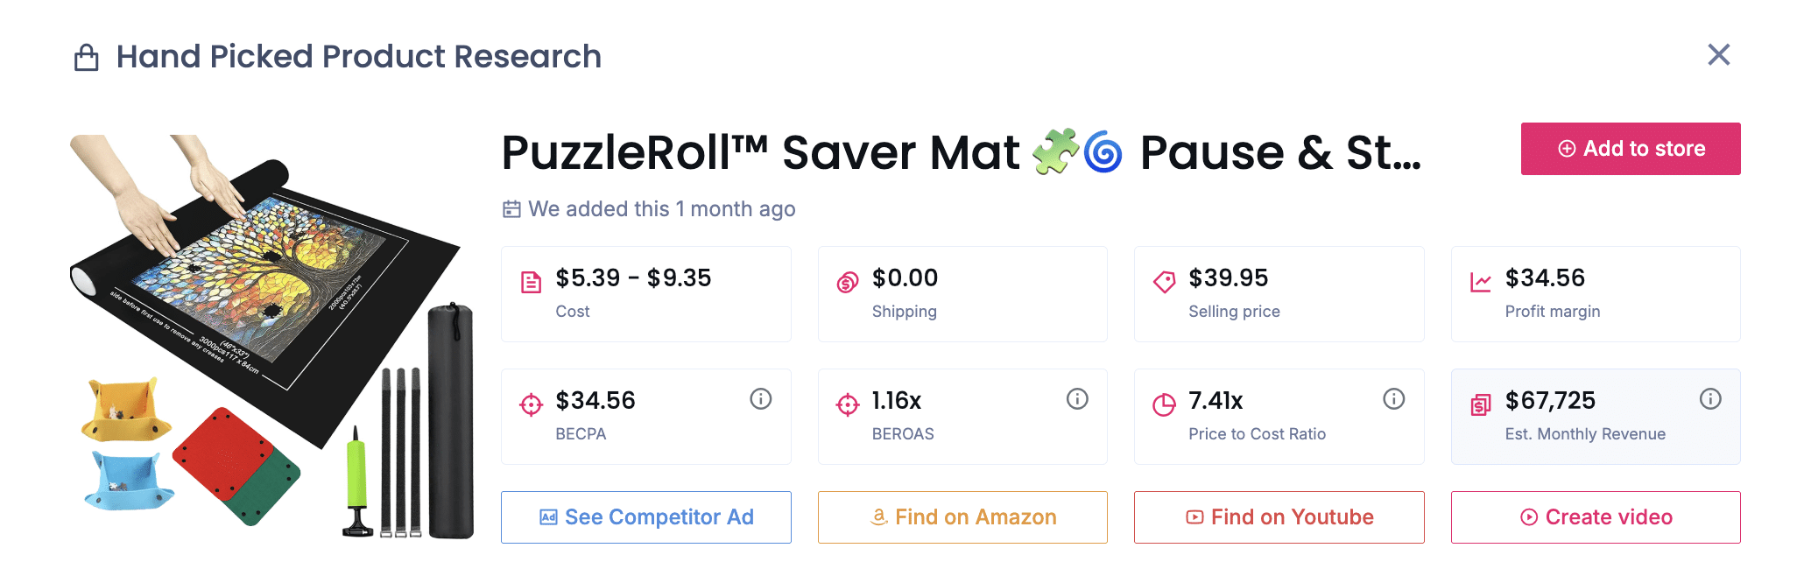The image size is (1811, 562).
Task: Show the BEROAS info tooltip
Action: tap(1076, 398)
